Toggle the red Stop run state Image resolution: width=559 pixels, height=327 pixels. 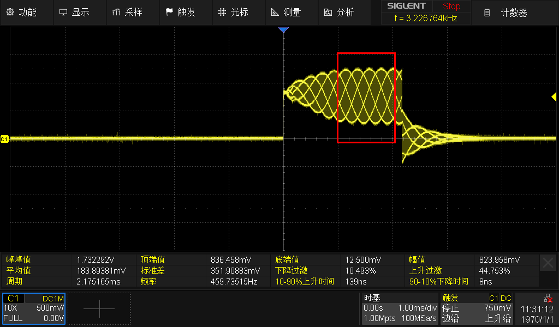click(451, 7)
